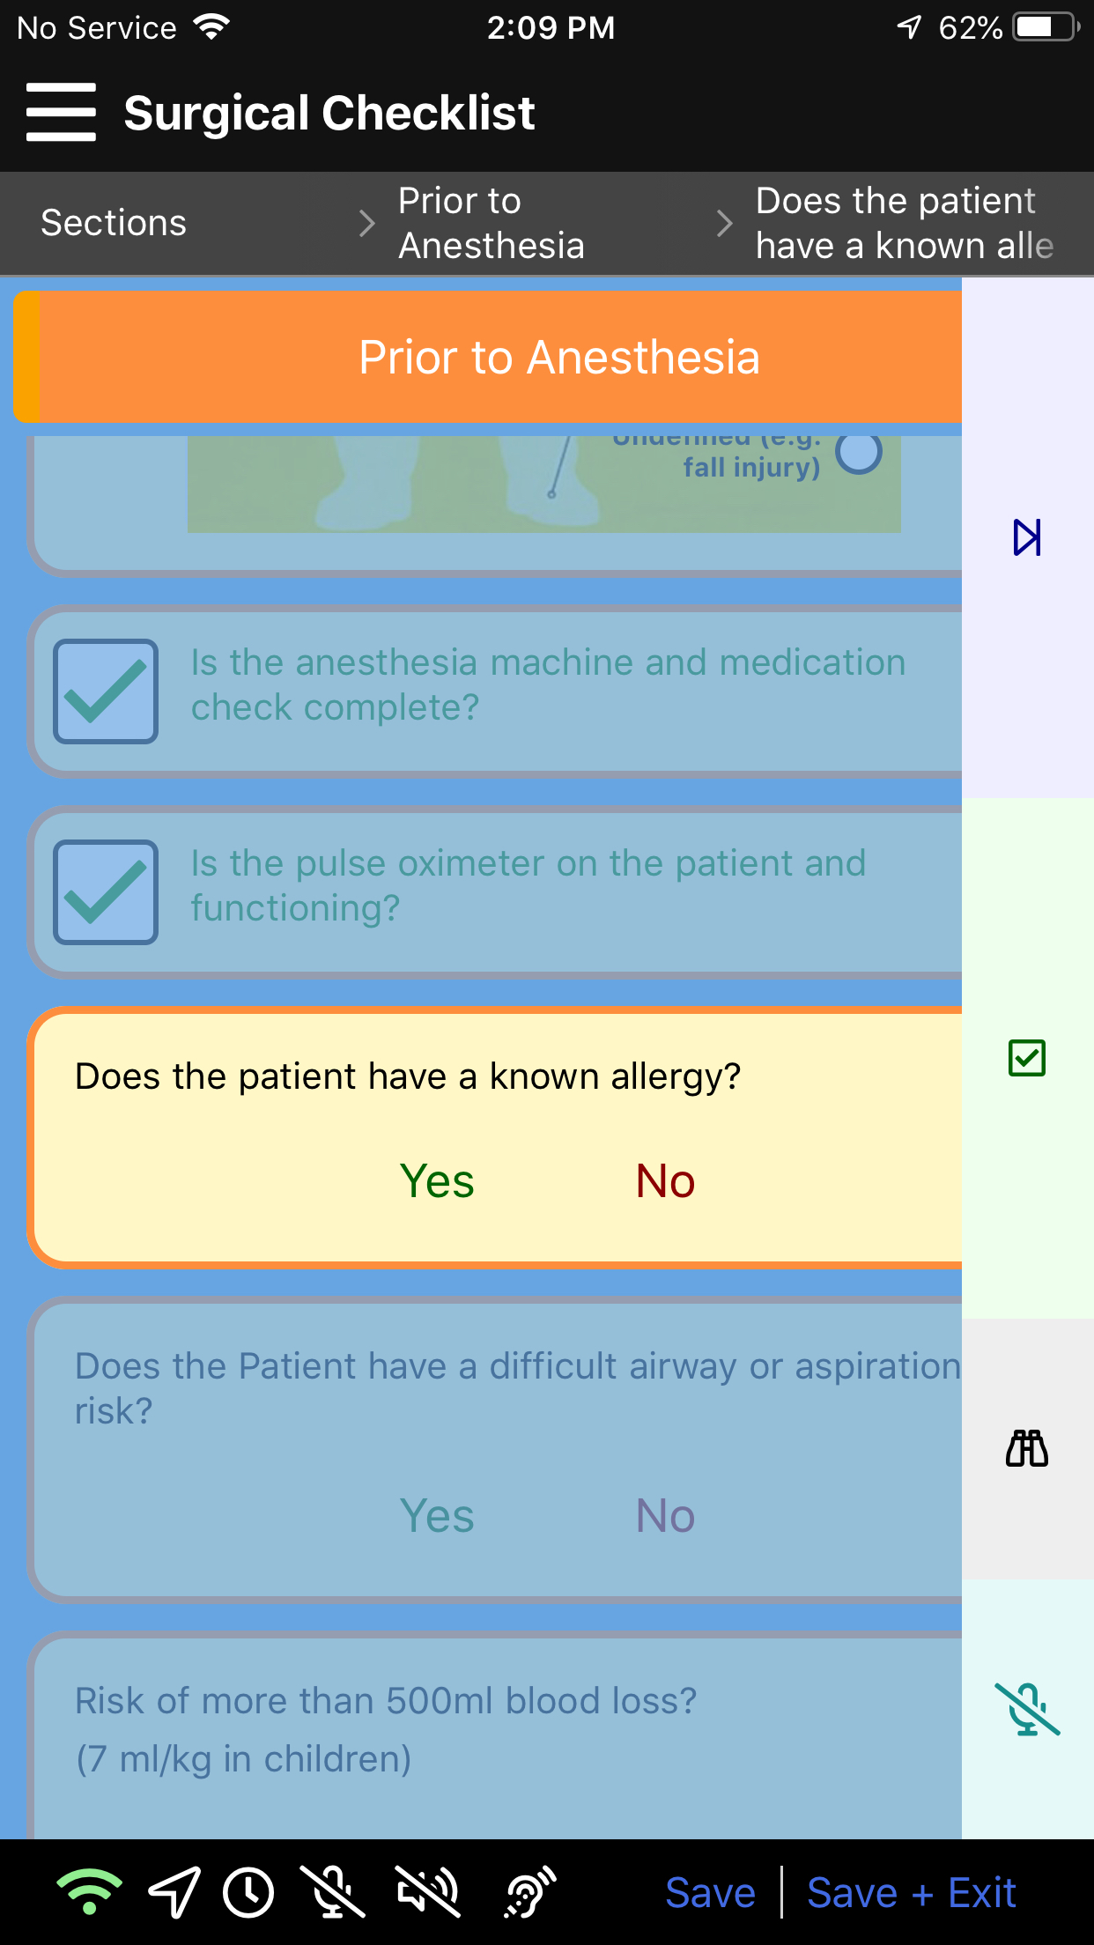Tap the binoculars icon in sidebar
1094x1945 pixels.
(x=1027, y=1448)
